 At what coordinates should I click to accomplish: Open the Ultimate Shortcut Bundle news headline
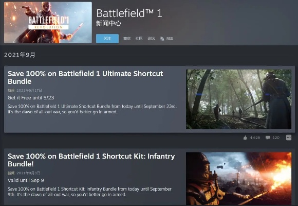pos(85,78)
